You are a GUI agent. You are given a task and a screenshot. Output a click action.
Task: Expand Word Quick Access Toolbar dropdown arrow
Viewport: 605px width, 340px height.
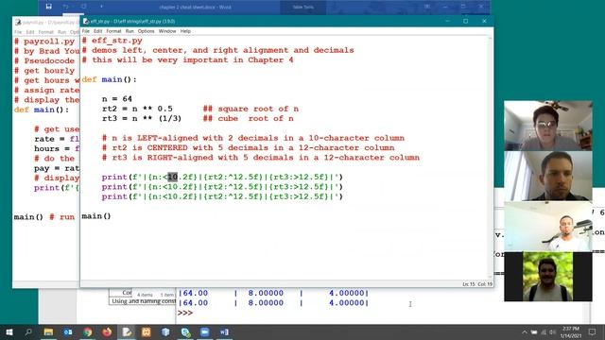[x=101, y=7]
